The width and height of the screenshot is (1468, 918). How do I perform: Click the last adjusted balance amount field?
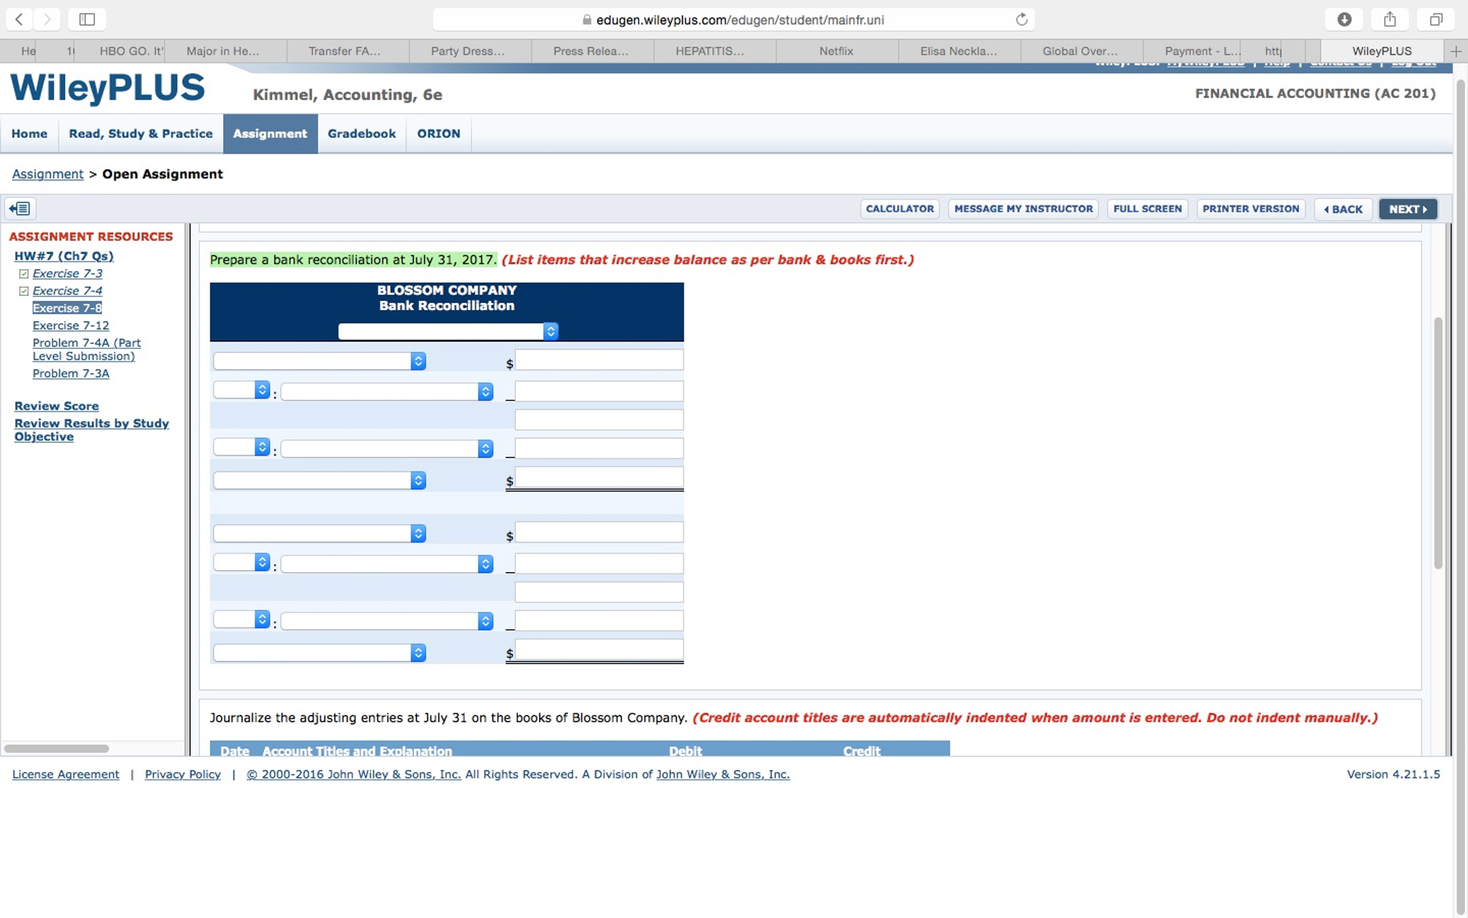pyautogui.click(x=599, y=650)
